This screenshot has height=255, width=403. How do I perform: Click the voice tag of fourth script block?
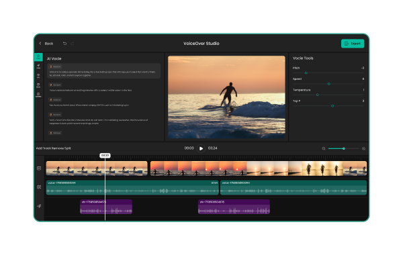click(x=55, y=115)
